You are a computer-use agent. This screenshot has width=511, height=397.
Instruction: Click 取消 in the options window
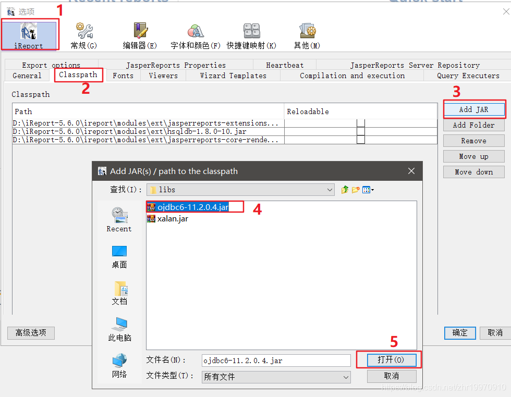tap(495, 333)
